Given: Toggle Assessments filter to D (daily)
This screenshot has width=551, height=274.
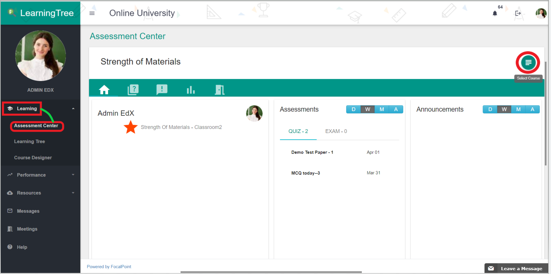Looking at the screenshot, I should pos(353,109).
